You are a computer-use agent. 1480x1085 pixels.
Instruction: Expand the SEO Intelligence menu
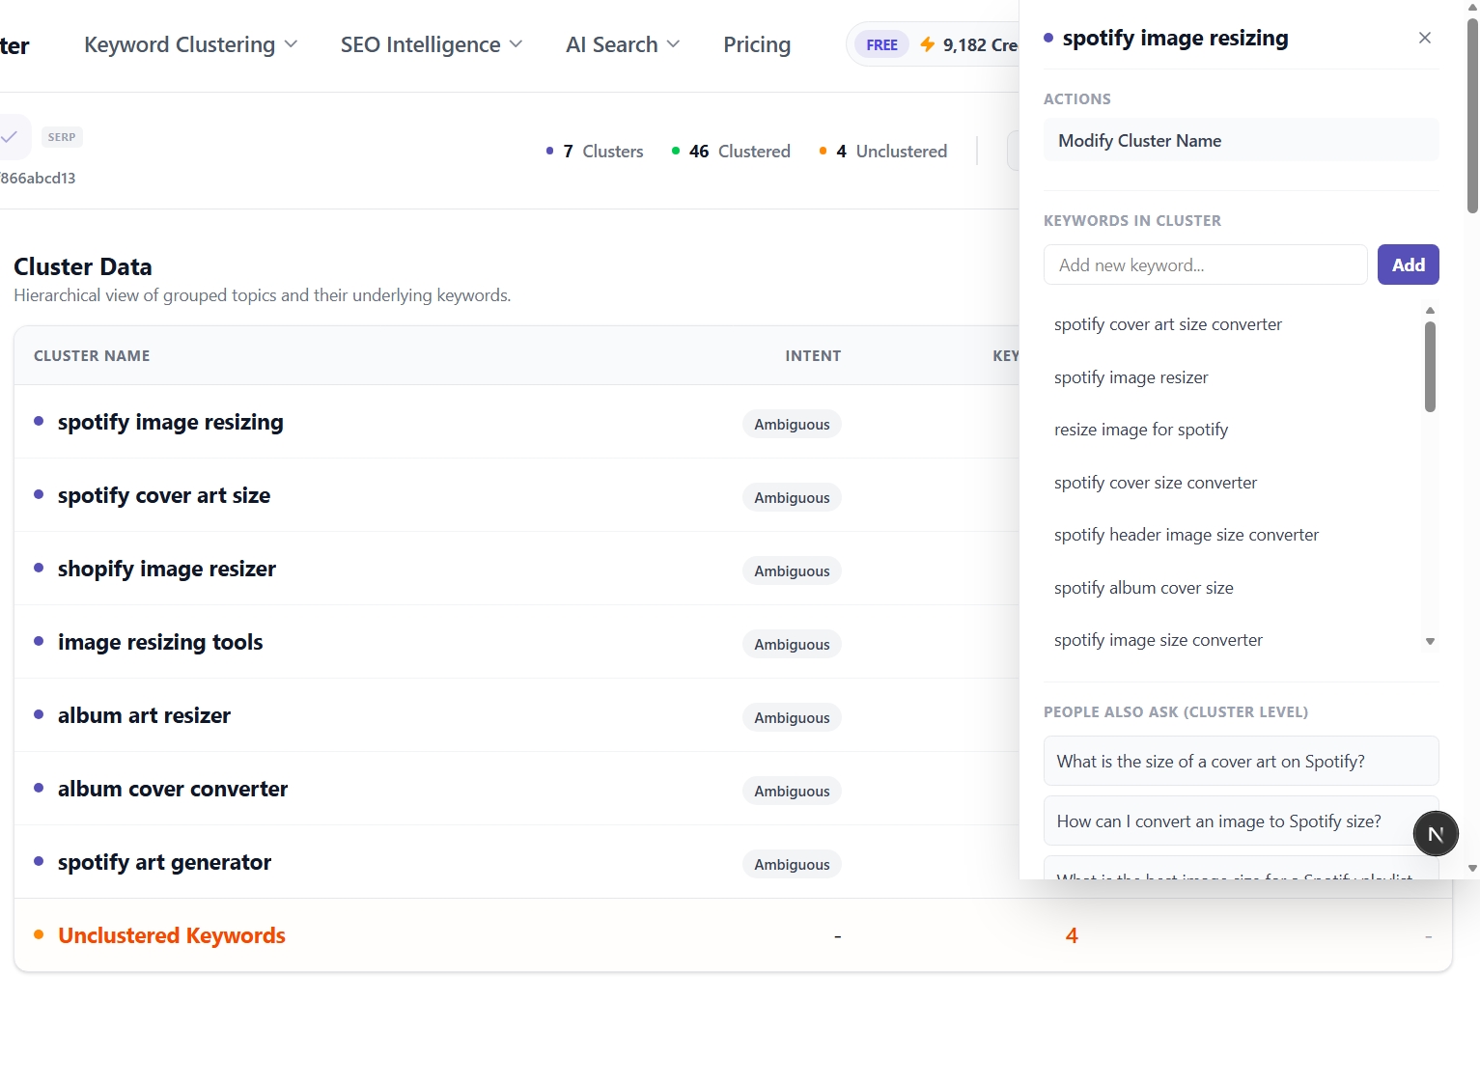point(432,44)
